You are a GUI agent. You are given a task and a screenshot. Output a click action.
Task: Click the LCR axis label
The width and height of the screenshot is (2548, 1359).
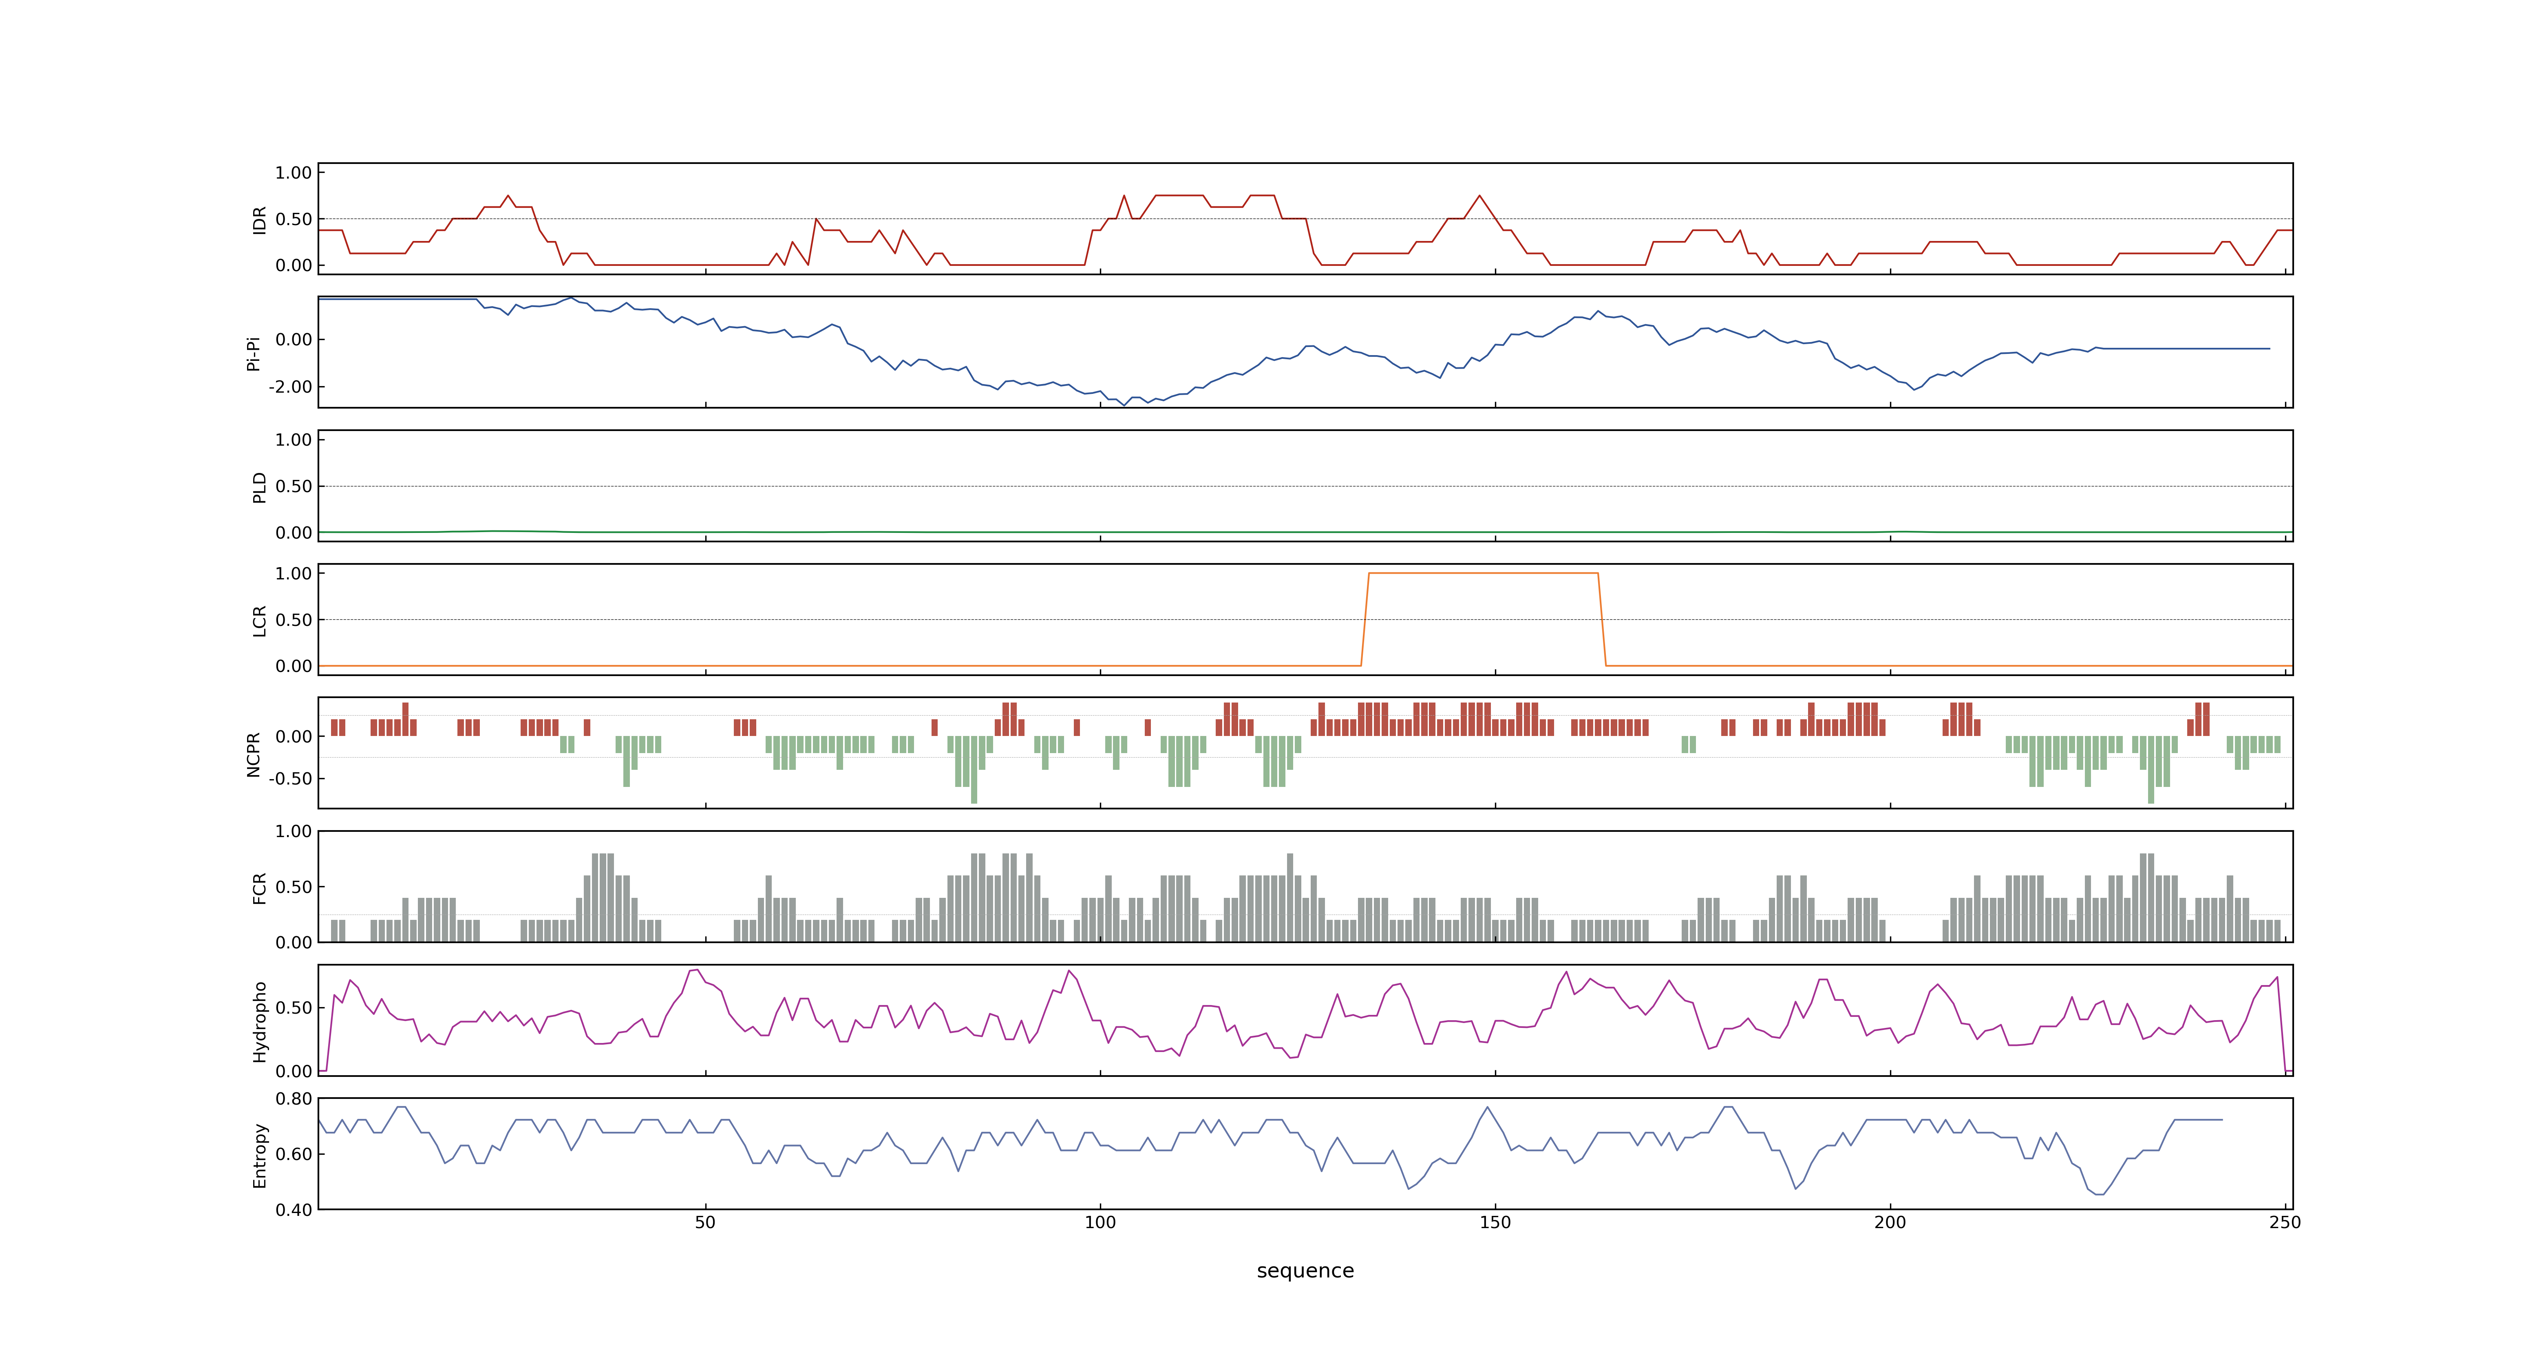(x=259, y=620)
